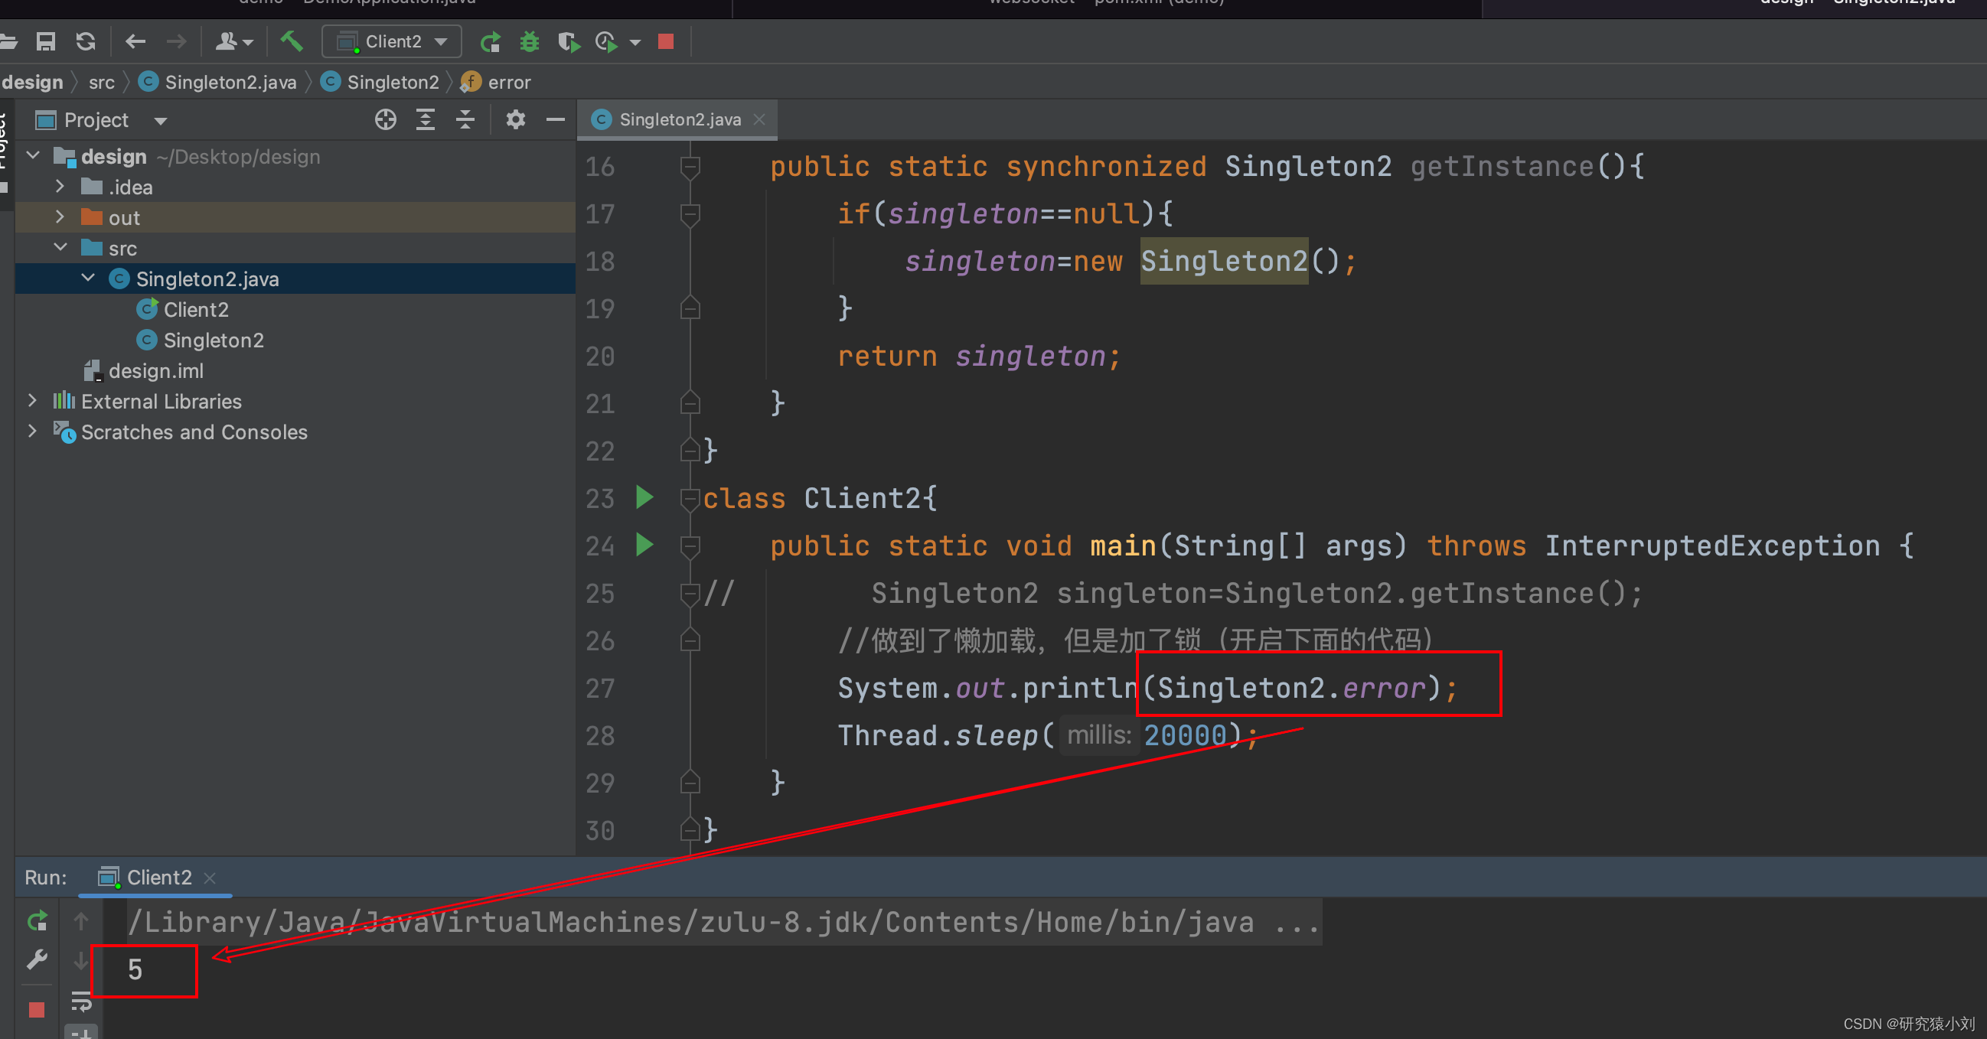Open the user profile dropdown icon
This screenshot has width=1987, height=1039.
(x=233, y=41)
